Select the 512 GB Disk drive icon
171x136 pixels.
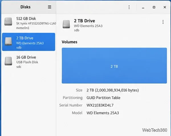8,22
